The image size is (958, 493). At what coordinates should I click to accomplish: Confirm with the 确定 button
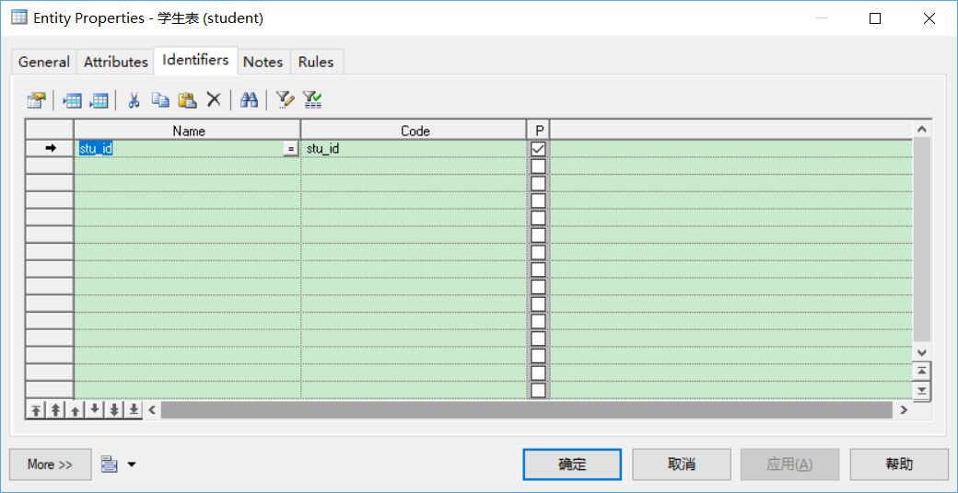point(572,464)
